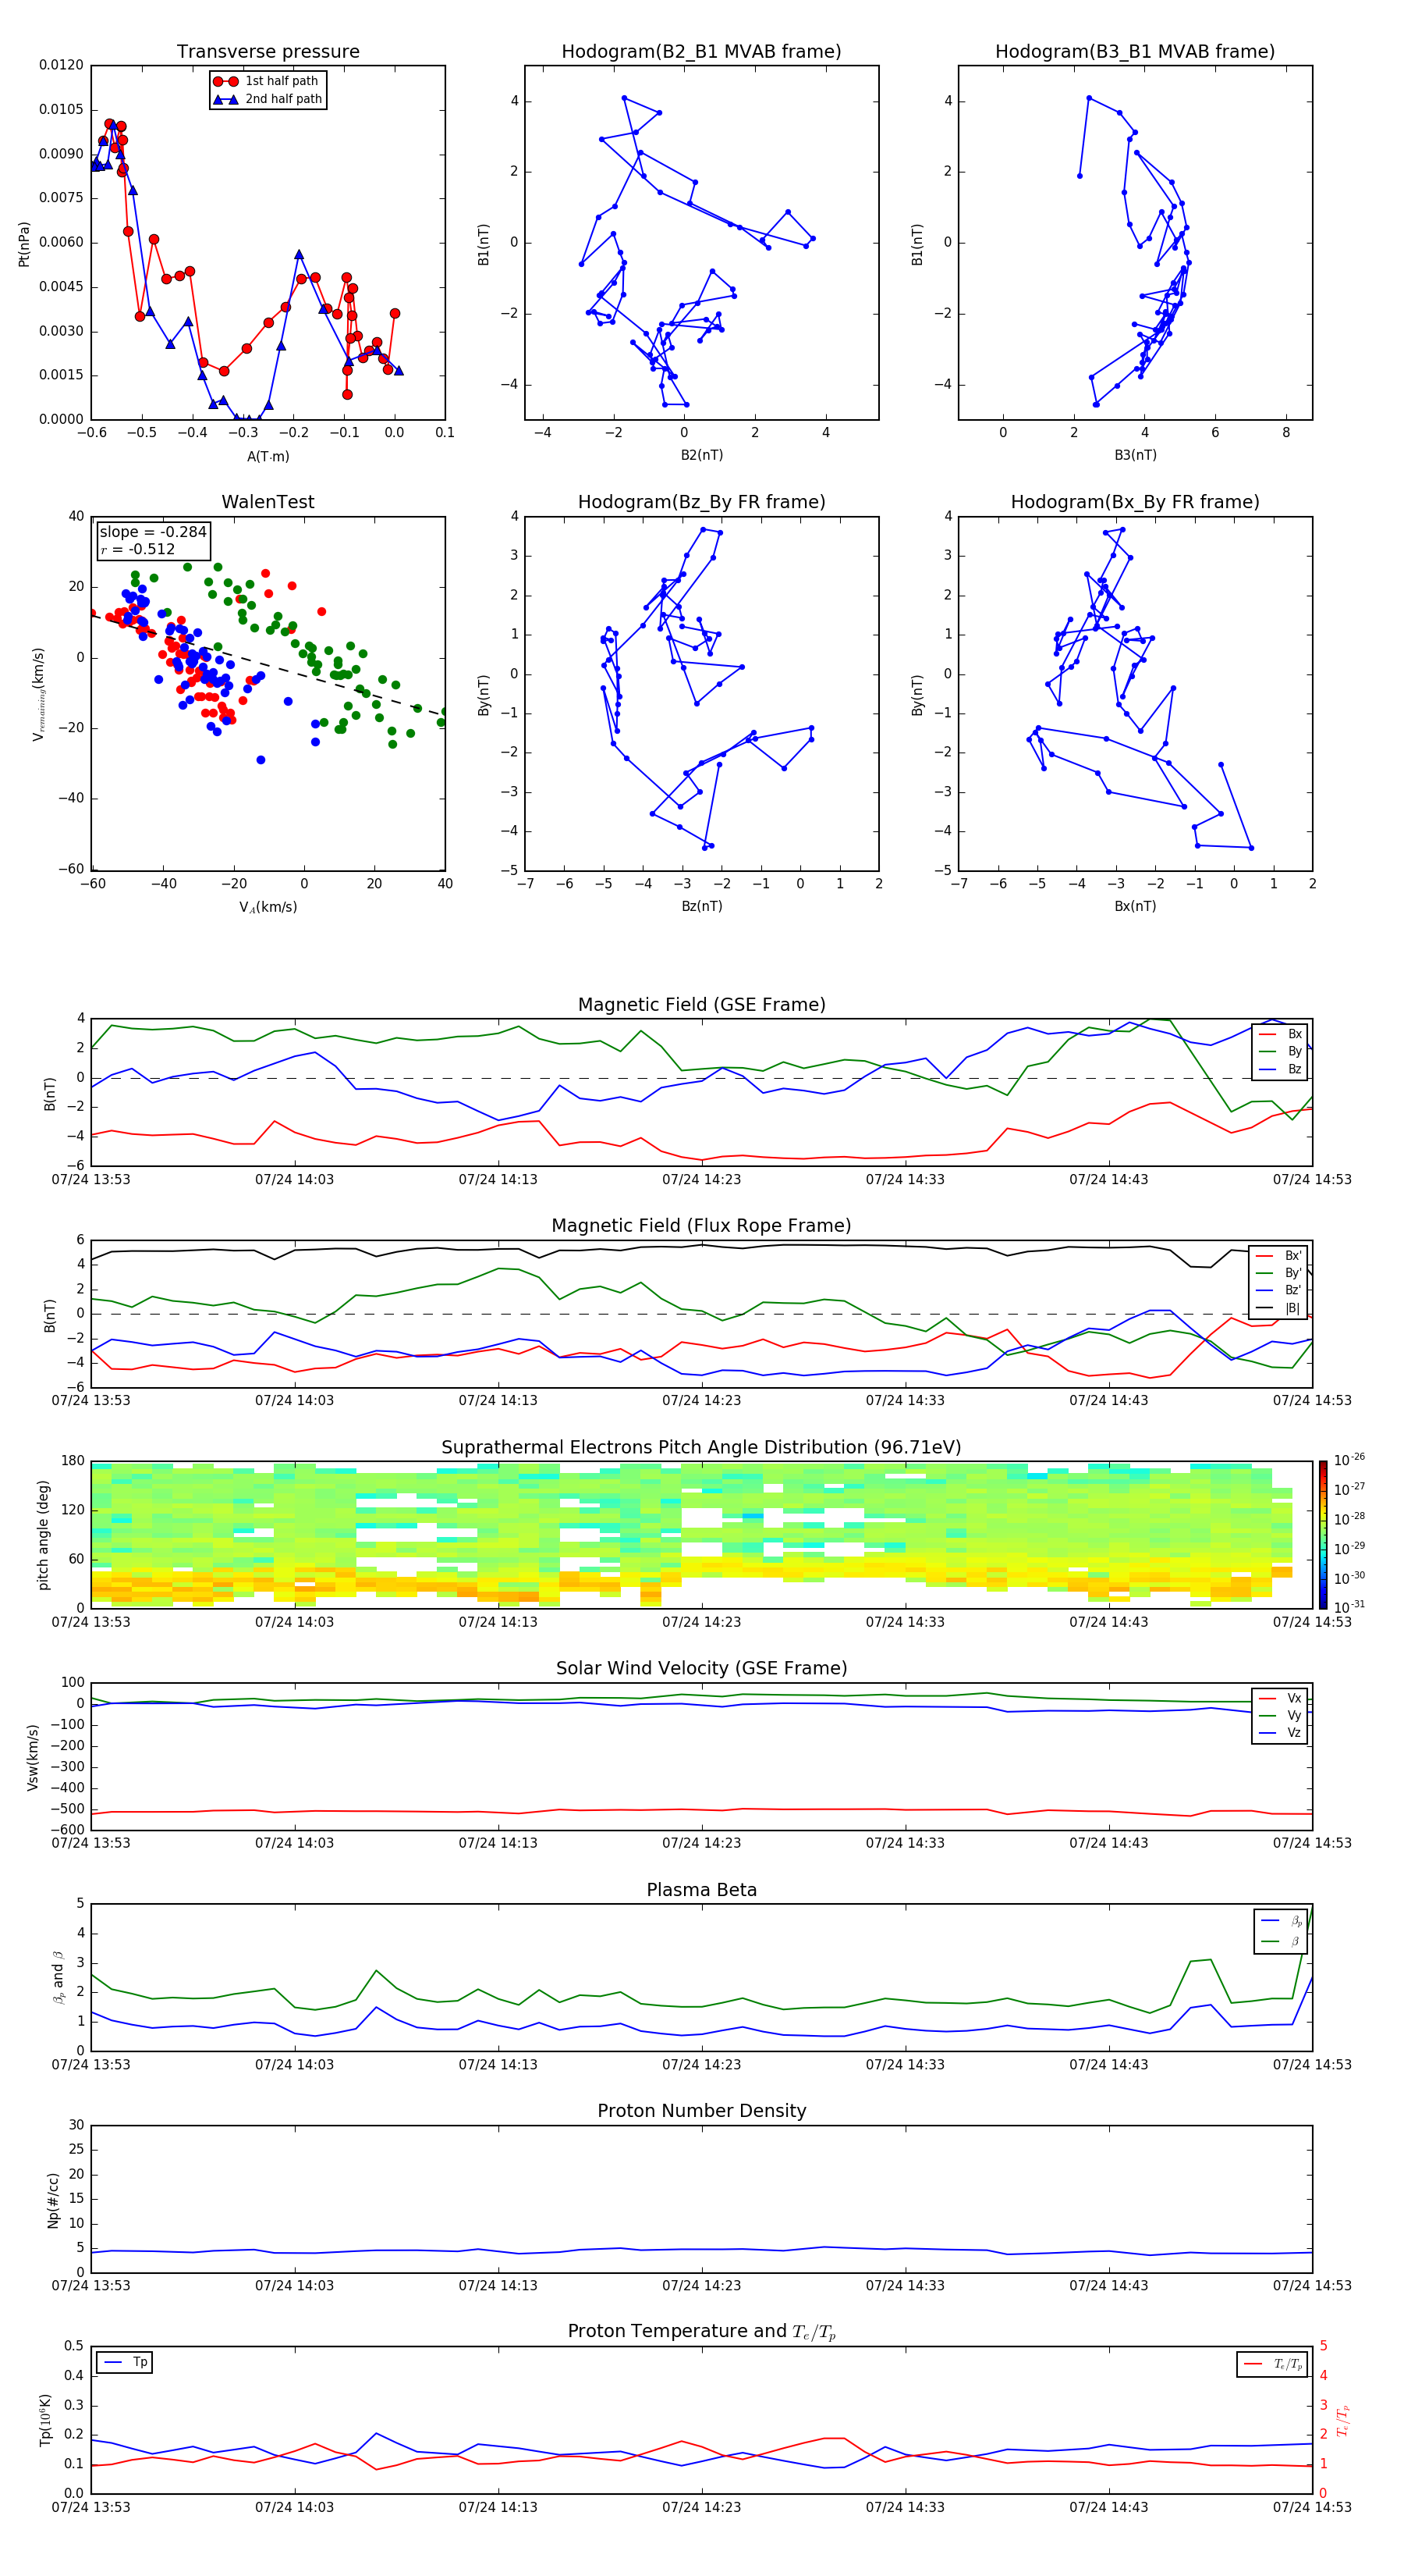
Task: Click the 'Pt(nPa)' y-axis label
Action: [x=24, y=244]
